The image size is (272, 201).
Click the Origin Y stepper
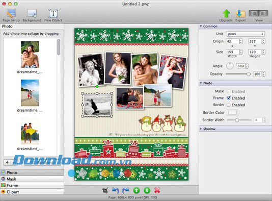point(264,41)
